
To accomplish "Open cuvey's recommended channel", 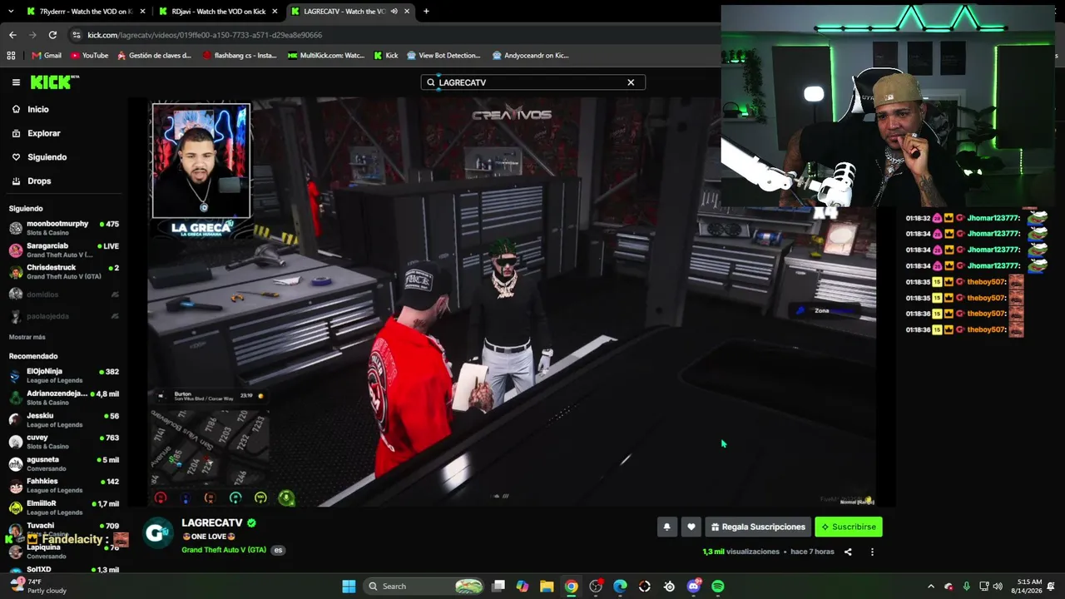I will point(64,442).
